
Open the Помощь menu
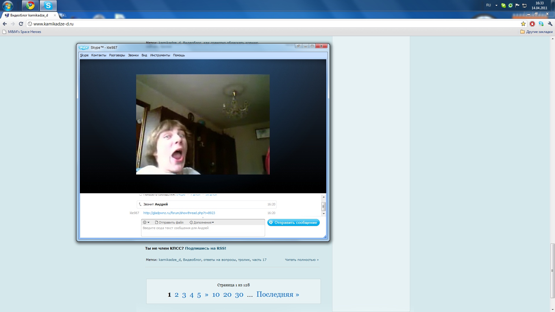179,55
